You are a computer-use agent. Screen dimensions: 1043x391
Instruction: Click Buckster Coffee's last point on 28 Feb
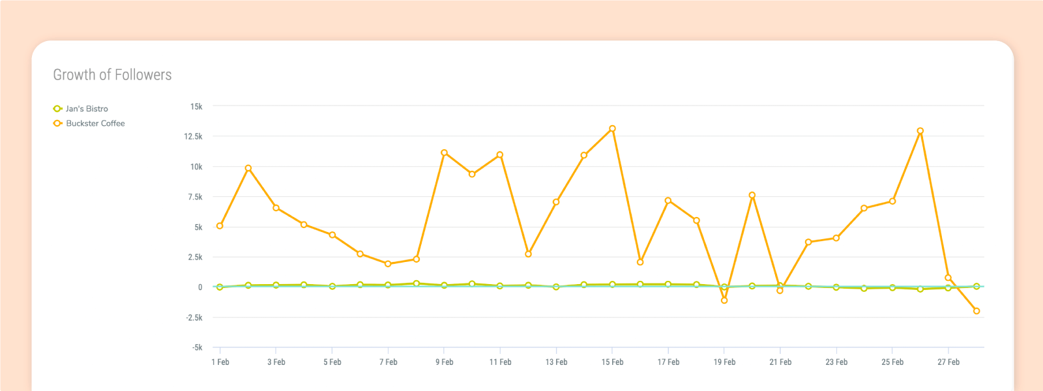pyautogui.click(x=977, y=311)
